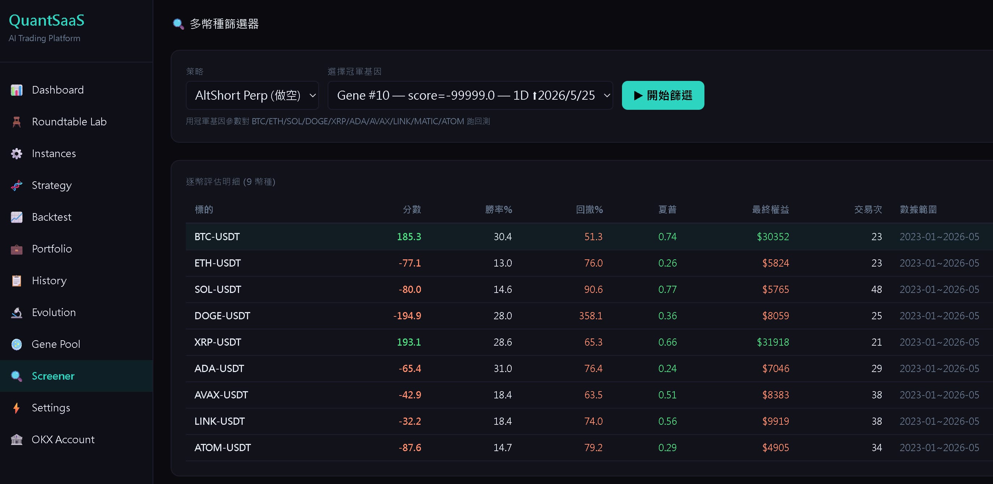Click the History clipboard icon
The width and height of the screenshot is (993, 484).
(x=17, y=281)
